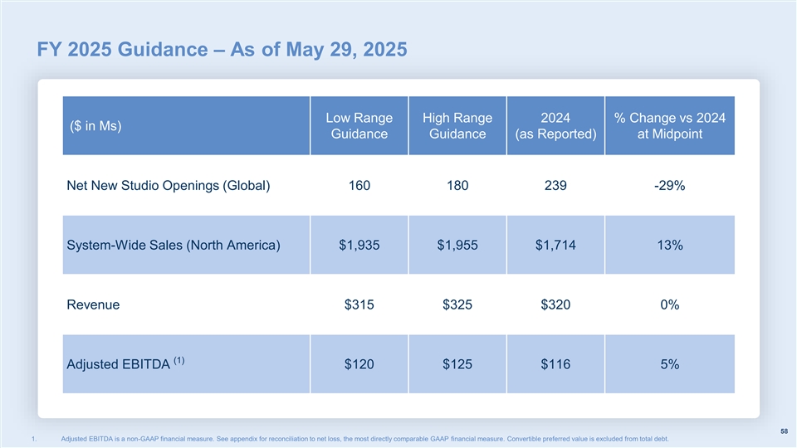Click the '239' reported studio openings value

555,186
